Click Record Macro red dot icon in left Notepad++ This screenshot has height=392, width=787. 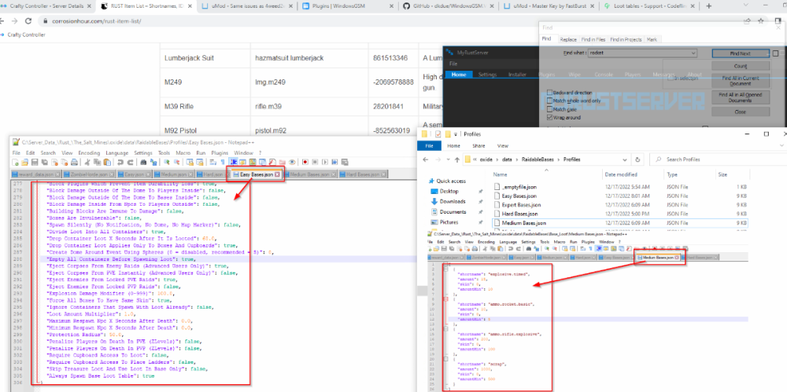click(x=305, y=162)
